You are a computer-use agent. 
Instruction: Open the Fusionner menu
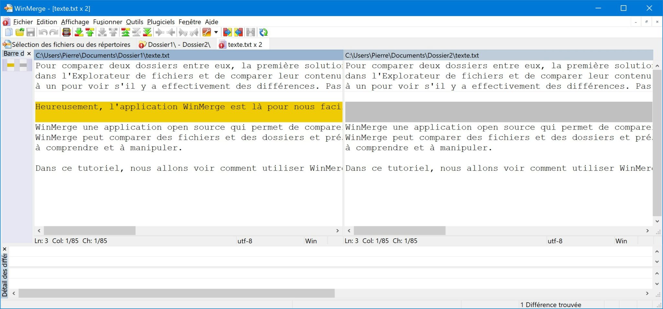107,22
